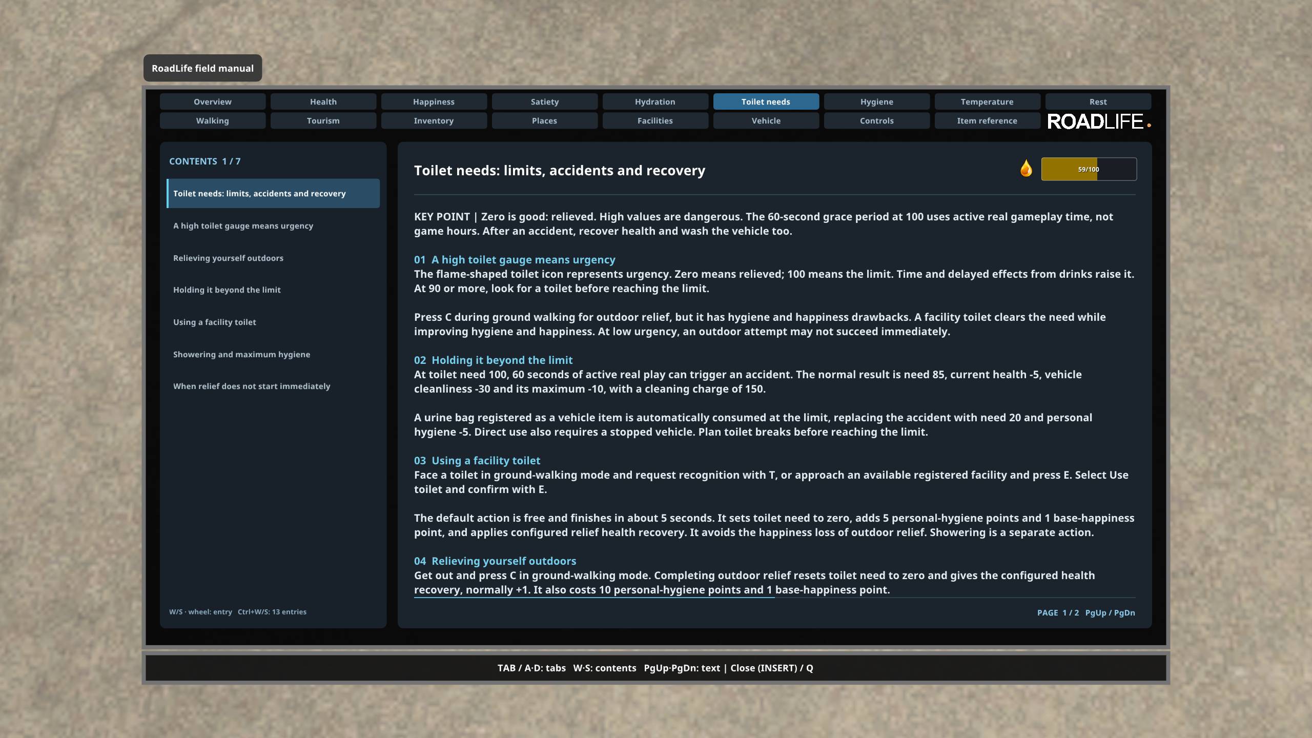Click the '01 A high toilet gauge means urgency' heading
The height and width of the screenshot is (738, 1312).
point(515,260)
